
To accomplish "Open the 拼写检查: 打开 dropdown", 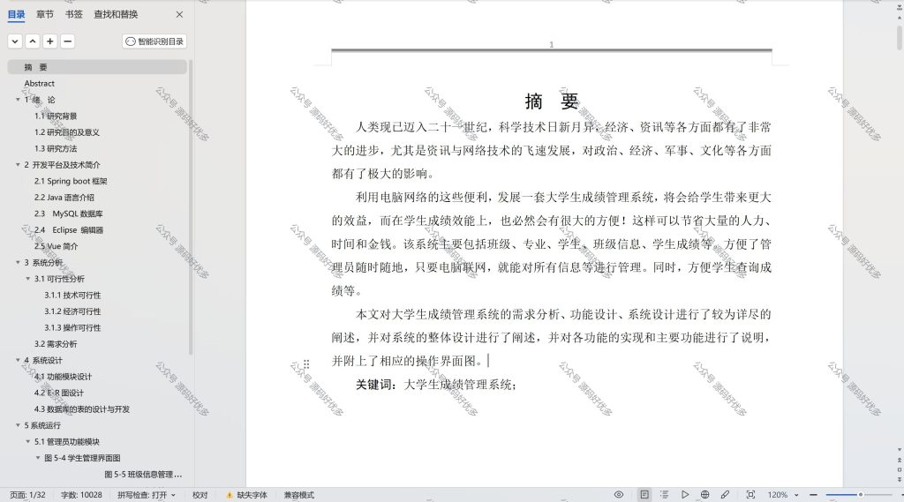I will point(147,495).
